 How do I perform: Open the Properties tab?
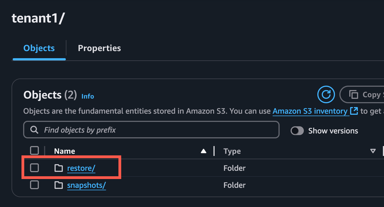pyautogui.click(x=99, y=48)
